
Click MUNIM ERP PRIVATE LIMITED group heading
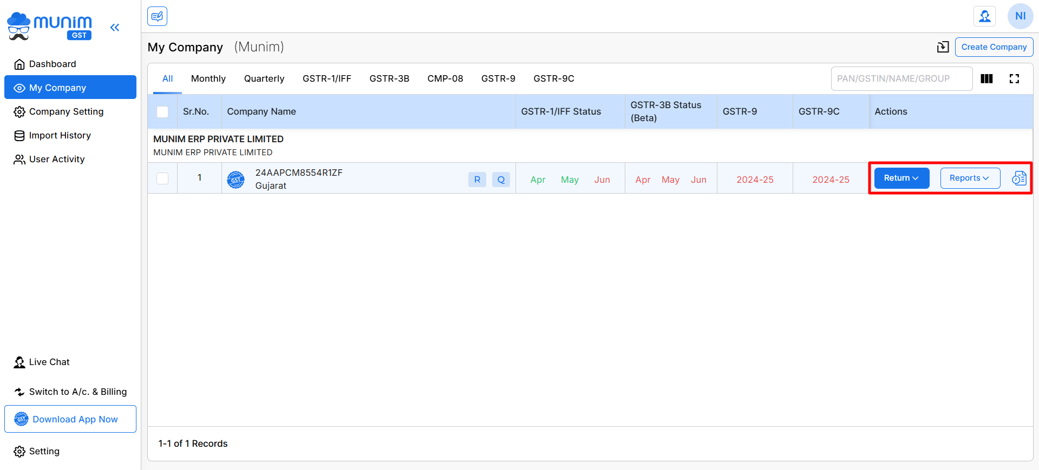[x=218, y=139]
